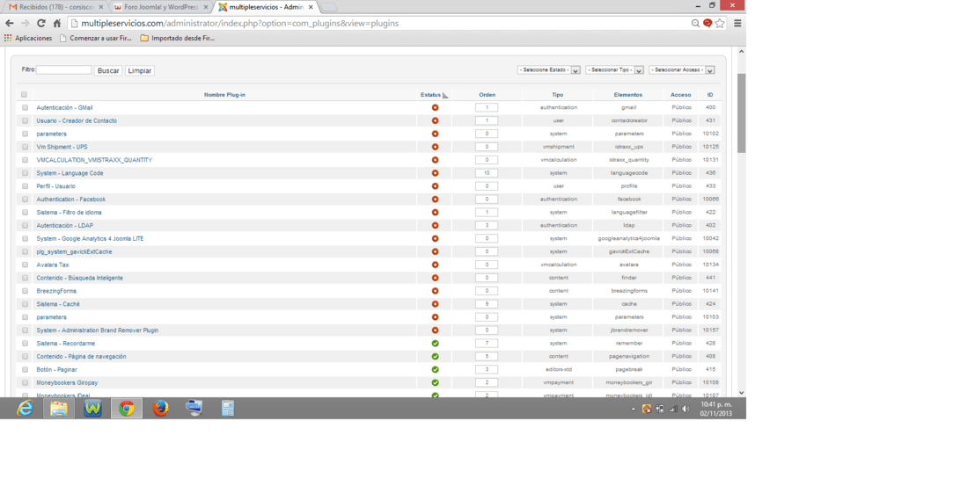Screen dimensions: 968x501
Task: Click the volume speaker tray icon
Action: tap(686, 410)
